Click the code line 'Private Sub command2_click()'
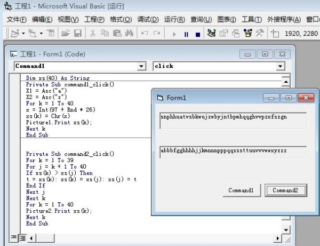The width and height of the screenshot is (320, 246). click(x=70, y=154)
